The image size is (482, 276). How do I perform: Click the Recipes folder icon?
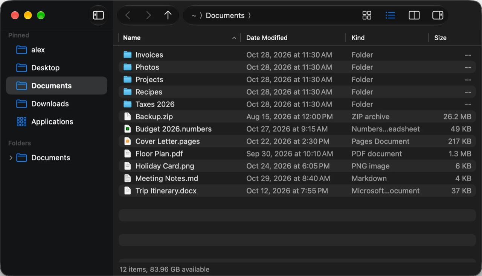tap(128, 92)
